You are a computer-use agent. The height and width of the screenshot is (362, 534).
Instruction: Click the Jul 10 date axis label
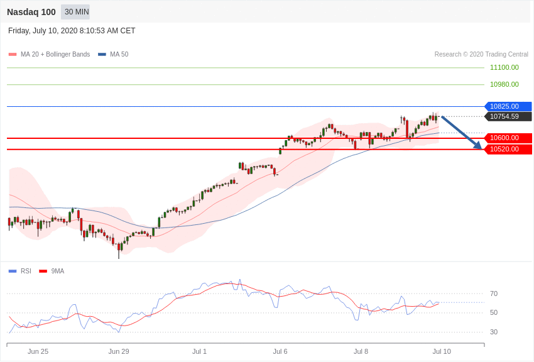tap(442, 351)
